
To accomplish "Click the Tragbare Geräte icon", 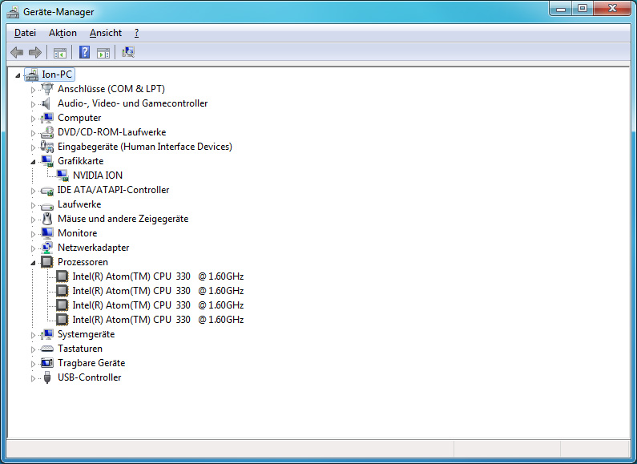I will pos(47,363).
